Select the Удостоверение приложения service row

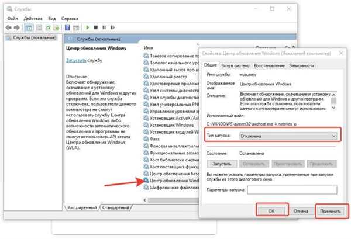pyautogui.click(x=171, y=84)
